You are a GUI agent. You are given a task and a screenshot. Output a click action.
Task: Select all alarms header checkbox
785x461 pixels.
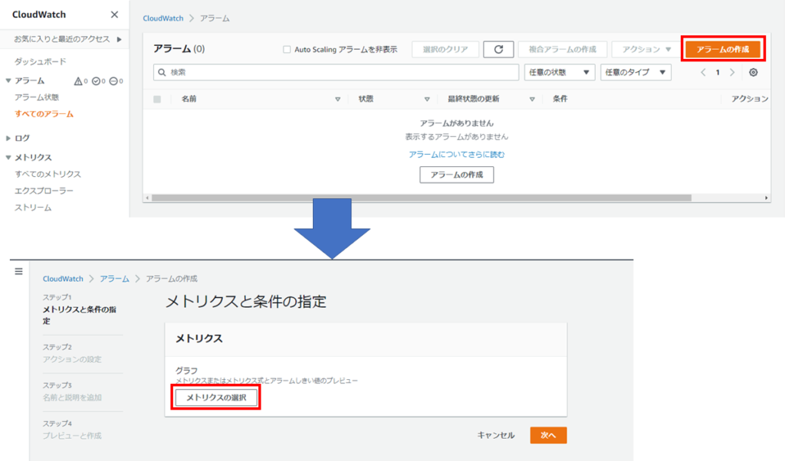(x=157, y=99)
